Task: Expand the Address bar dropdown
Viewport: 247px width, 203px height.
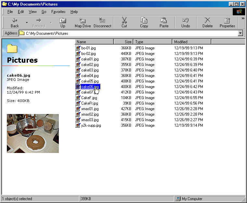Action: point(240,33)
